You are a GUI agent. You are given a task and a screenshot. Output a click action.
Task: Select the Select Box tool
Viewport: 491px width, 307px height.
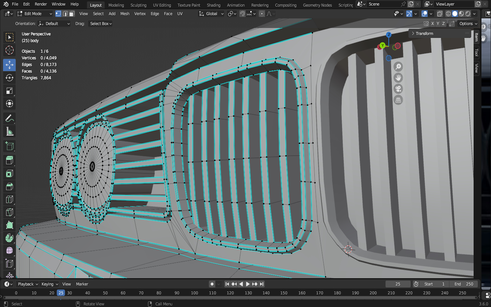coord(10,37)
